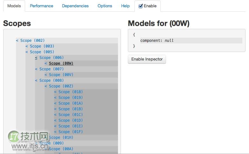
Task: Collapse the arrow beside Scope (002)
Action: pos(17,41)
